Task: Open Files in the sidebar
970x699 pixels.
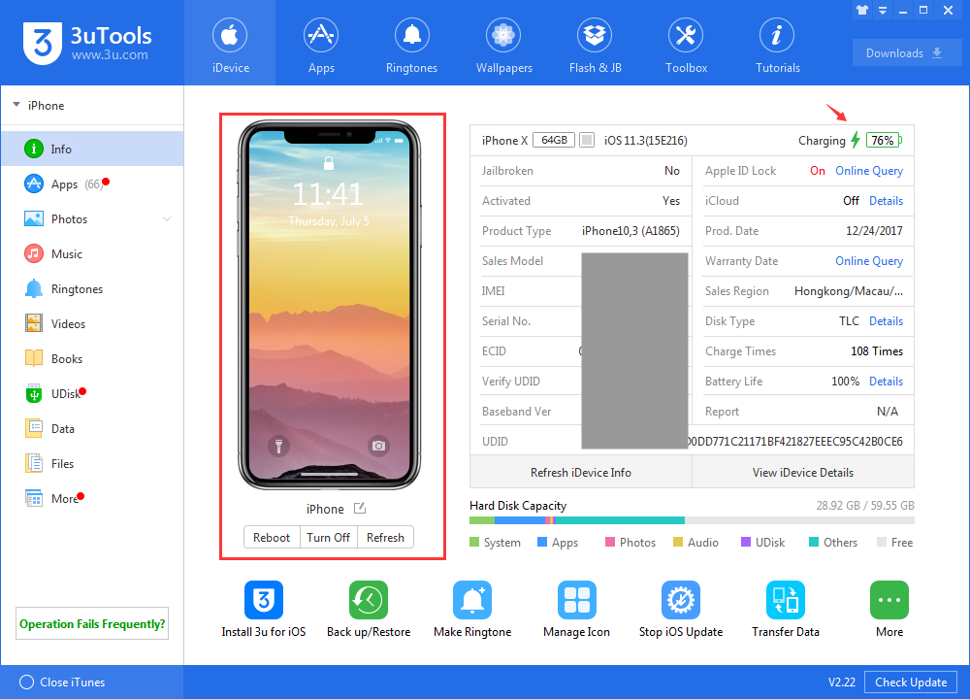Action: (x=92, y=464)
